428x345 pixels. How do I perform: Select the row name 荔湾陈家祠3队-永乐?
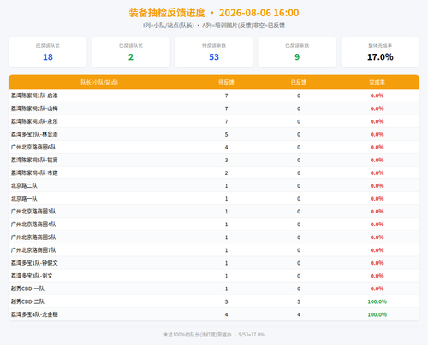[34, 121]
